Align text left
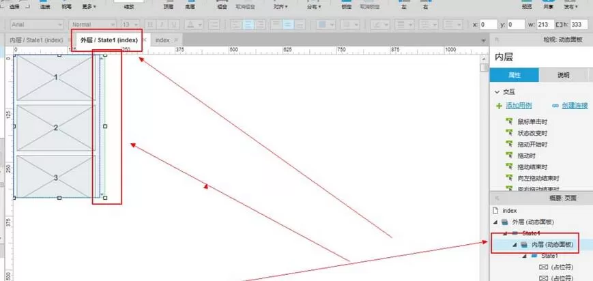Image resolution: width=593 pixels, height=281 pixels. tap(236, 25)
